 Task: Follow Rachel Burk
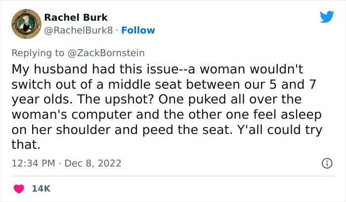click(138, 31)
